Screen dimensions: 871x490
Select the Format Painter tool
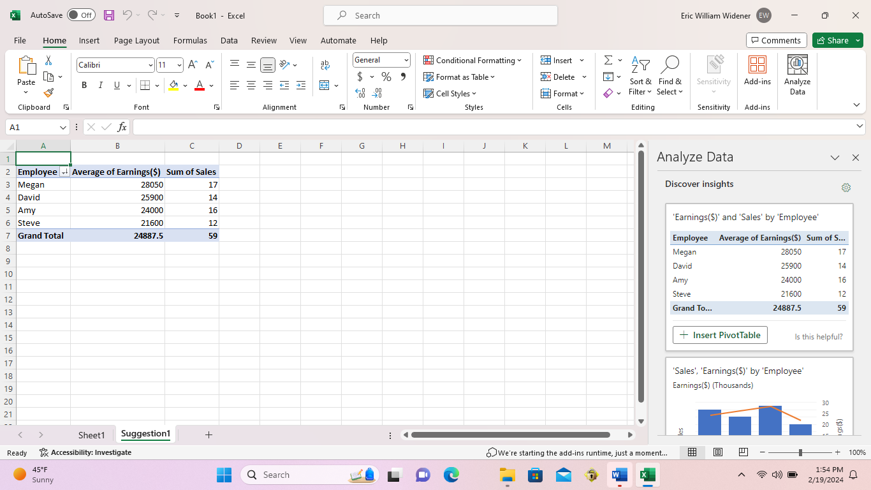(48, 93)
